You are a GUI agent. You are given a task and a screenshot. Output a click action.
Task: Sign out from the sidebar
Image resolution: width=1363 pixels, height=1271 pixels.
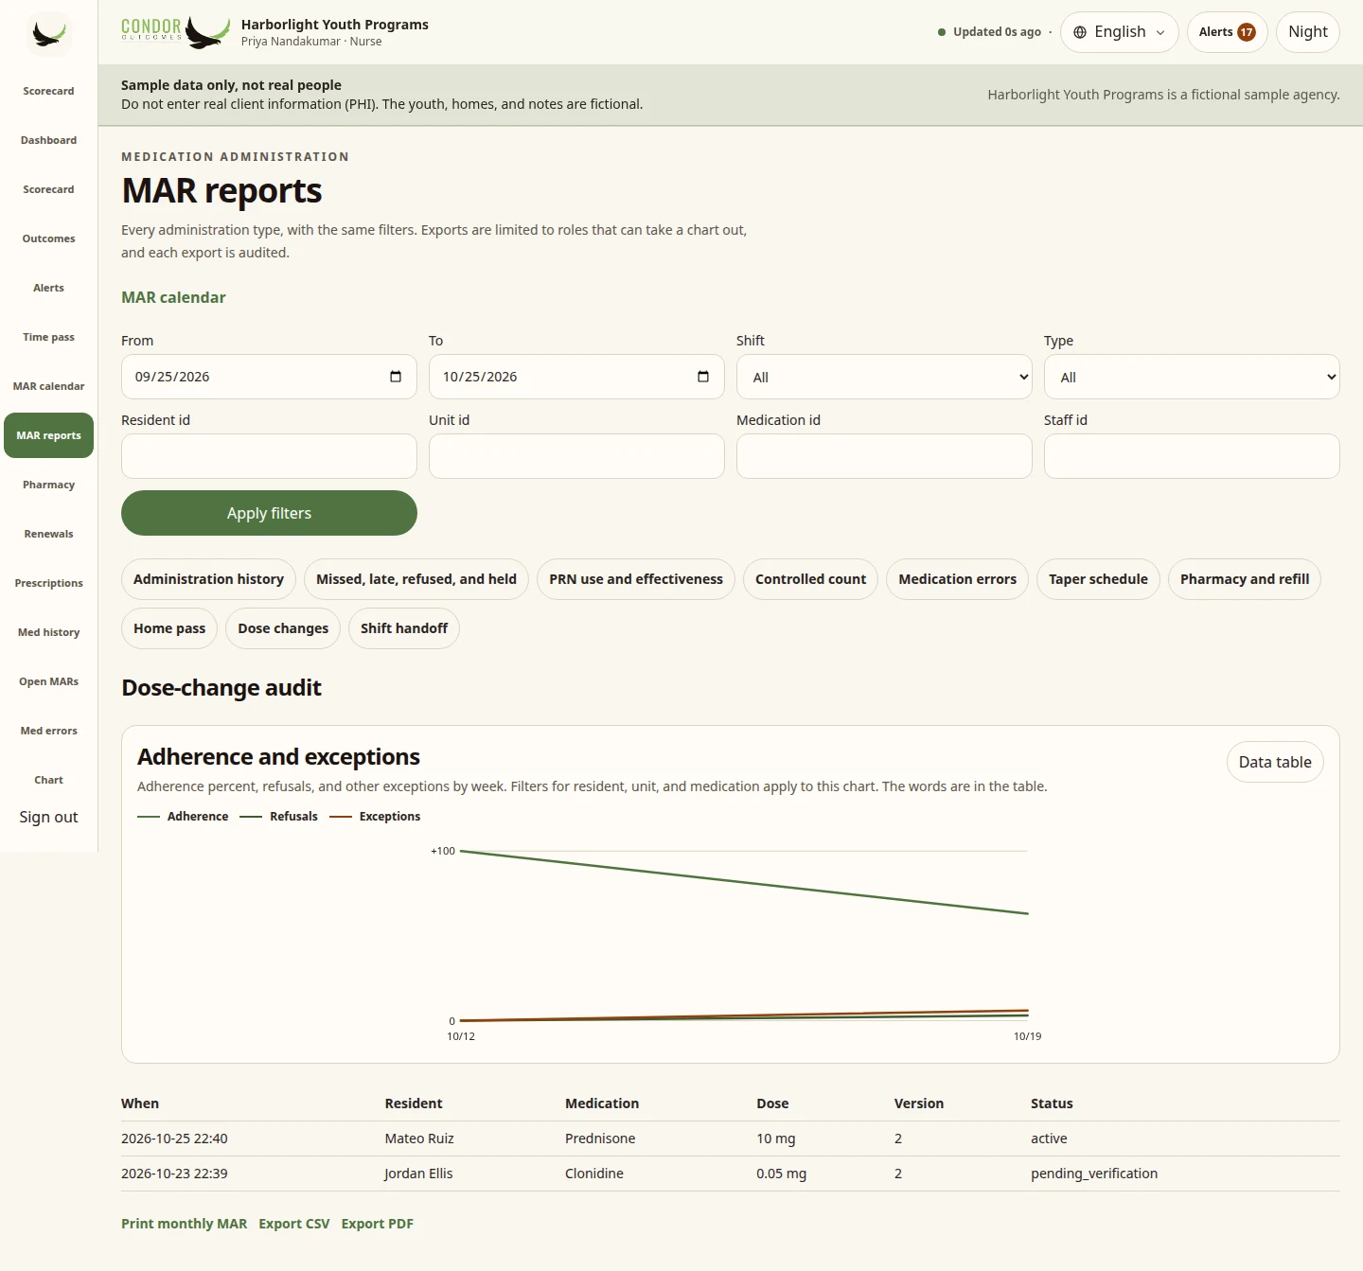48,817
